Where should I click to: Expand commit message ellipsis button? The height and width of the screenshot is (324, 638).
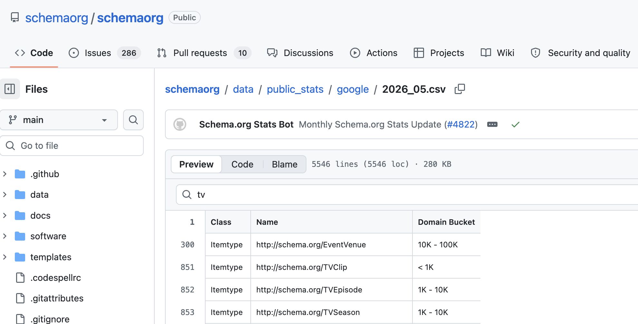(x=492, y=124)
